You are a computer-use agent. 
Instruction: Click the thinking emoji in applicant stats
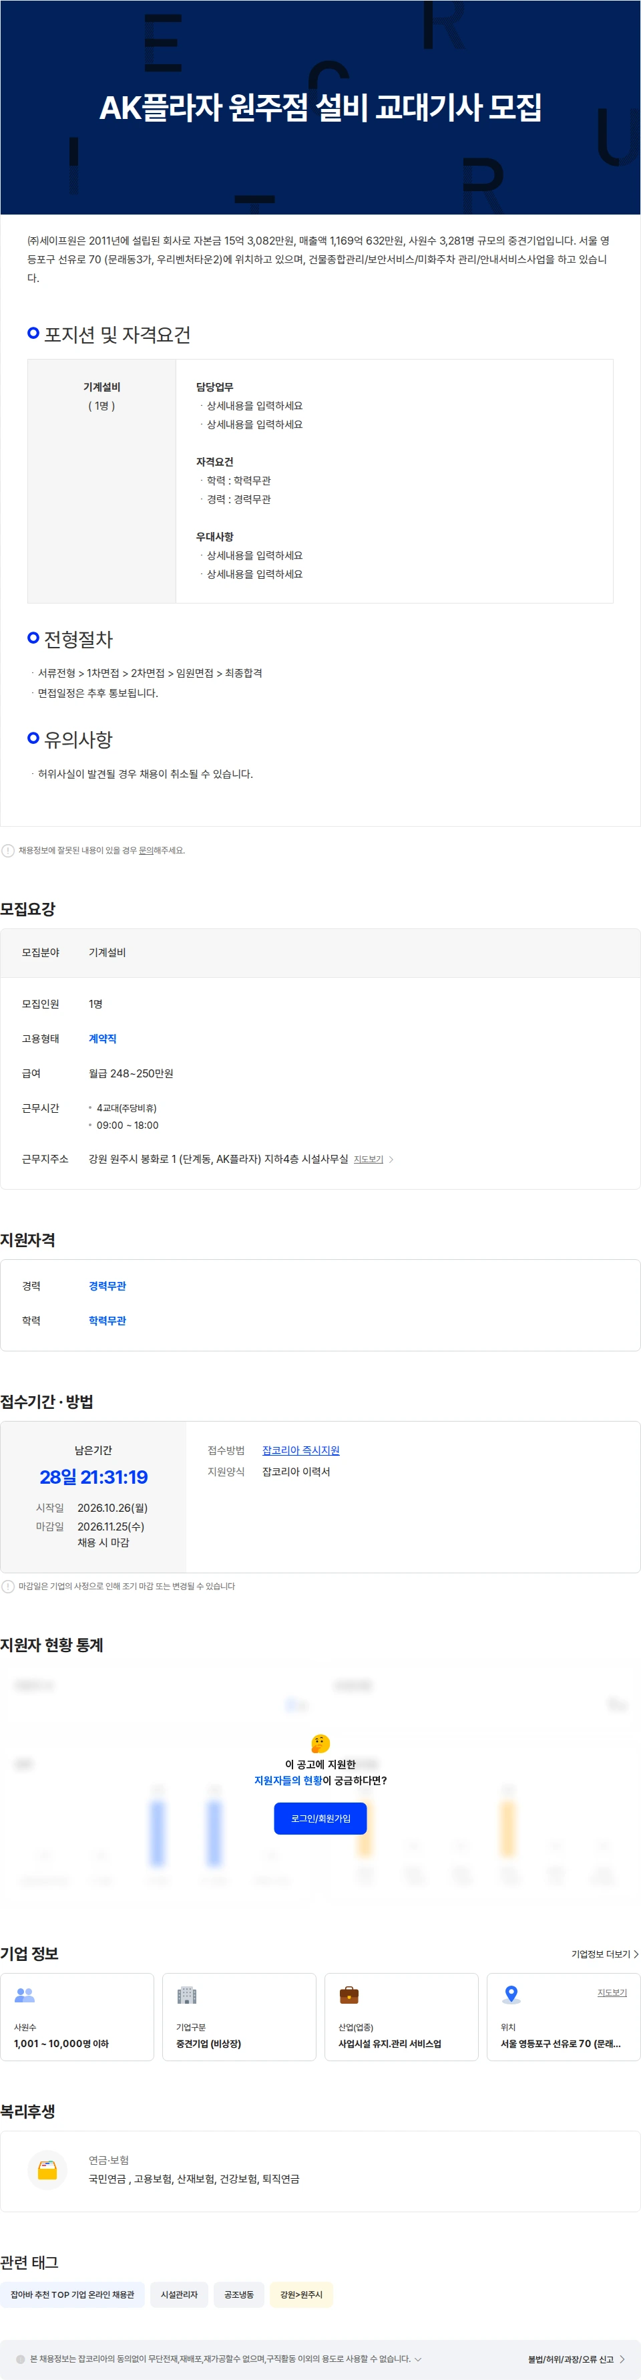320,1744
